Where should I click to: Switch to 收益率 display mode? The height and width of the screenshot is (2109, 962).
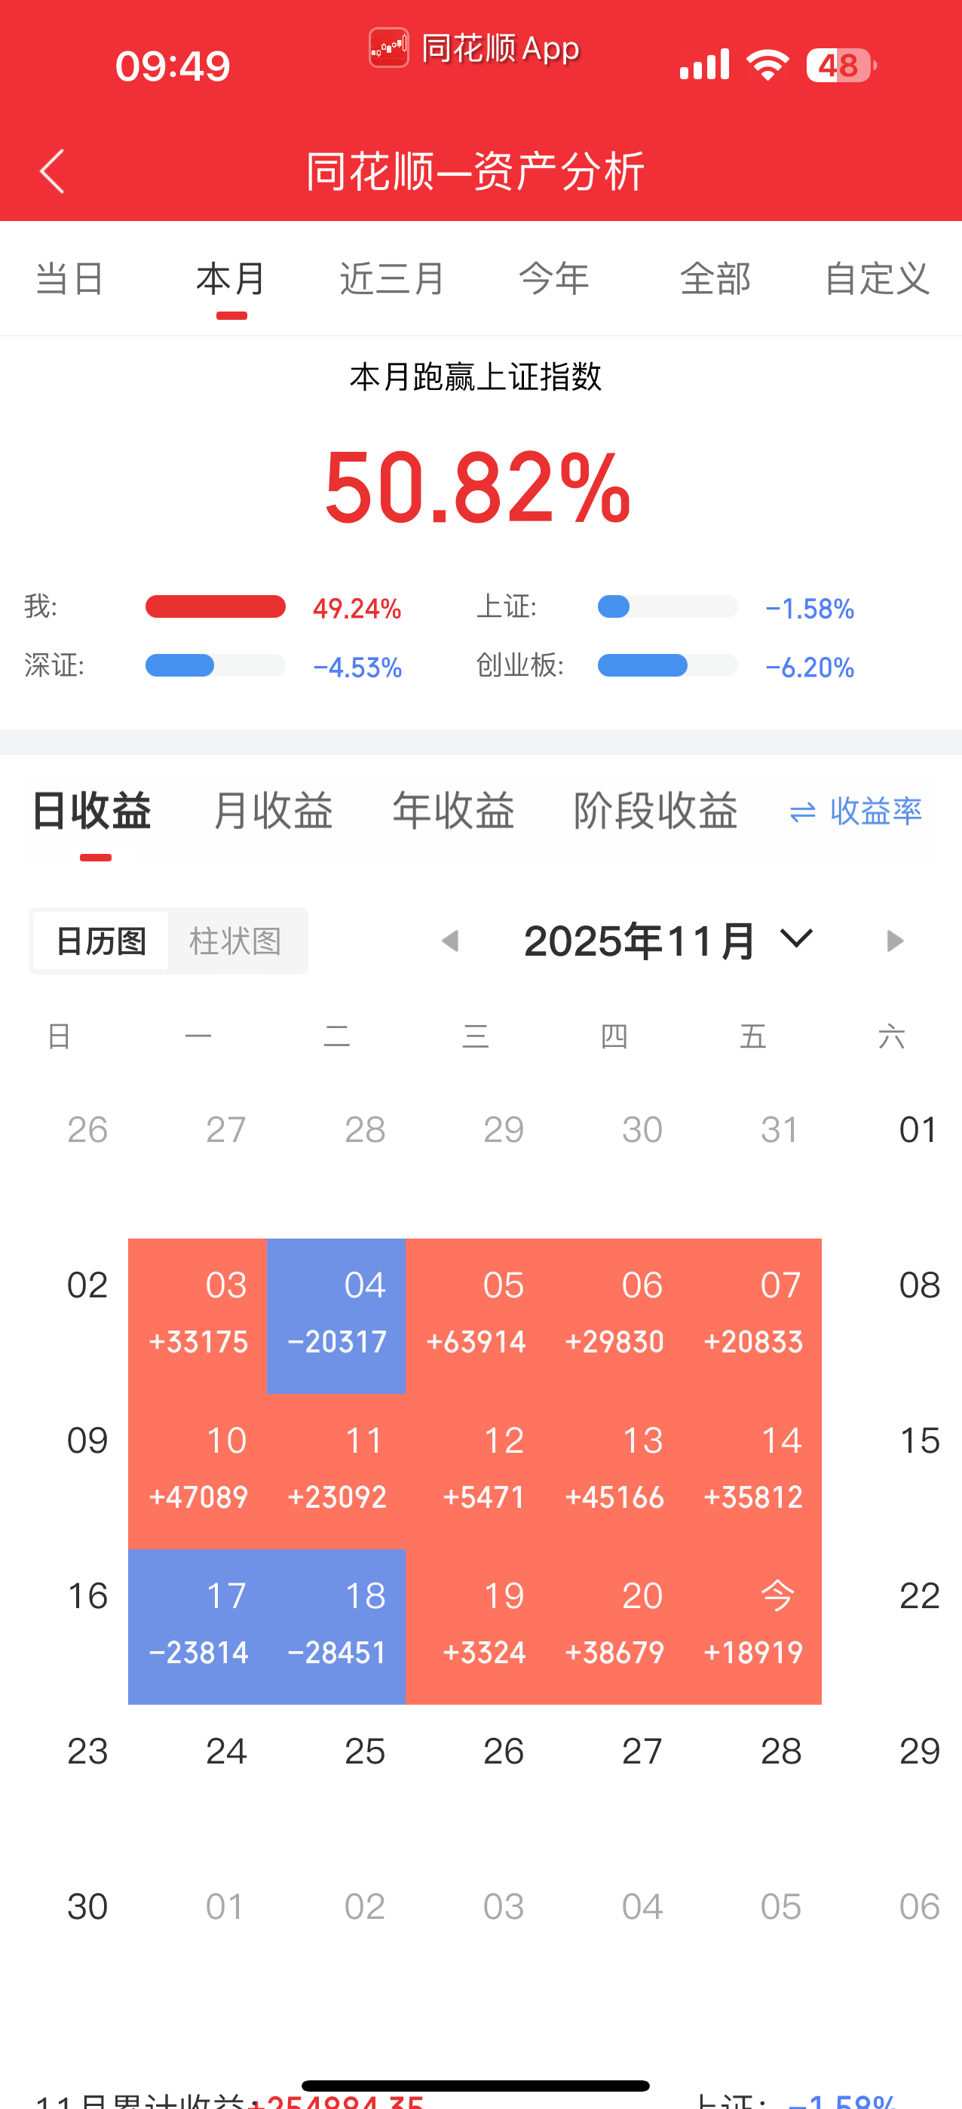[x=856, y=812]
